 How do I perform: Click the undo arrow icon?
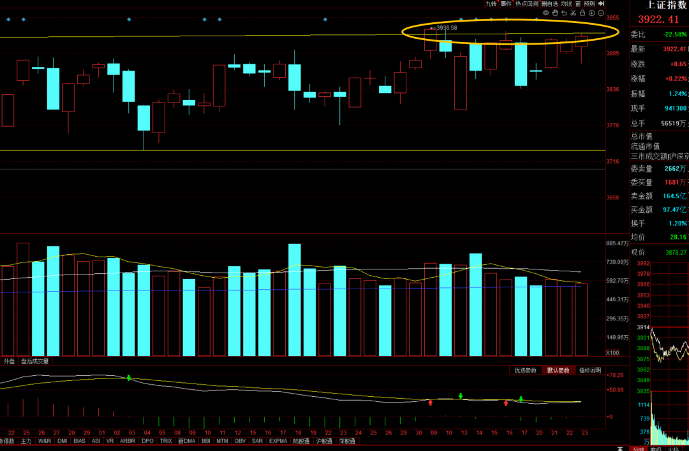pos(565,13)
